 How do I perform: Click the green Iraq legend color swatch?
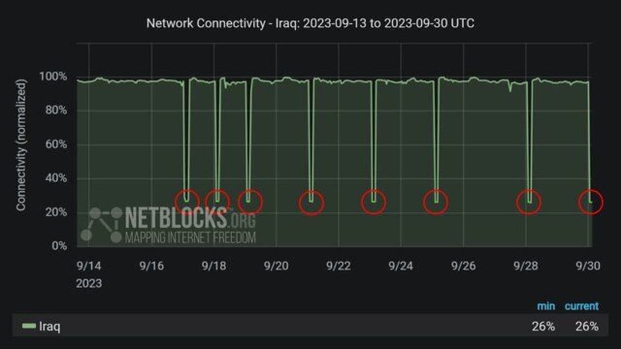(x=28, y=326)
